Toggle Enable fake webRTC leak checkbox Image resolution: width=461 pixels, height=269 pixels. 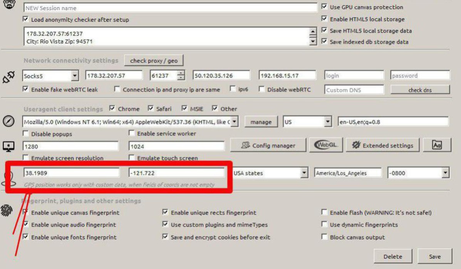click(x=26, y=89)
